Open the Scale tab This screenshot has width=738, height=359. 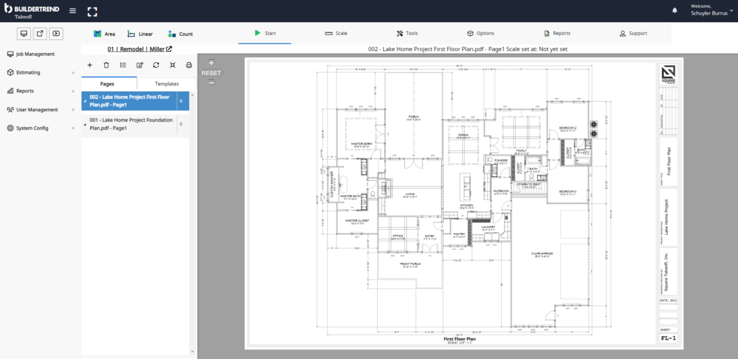tap(336, 33)
